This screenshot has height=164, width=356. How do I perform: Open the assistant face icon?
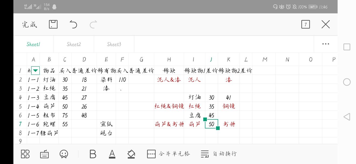point(64,154)
